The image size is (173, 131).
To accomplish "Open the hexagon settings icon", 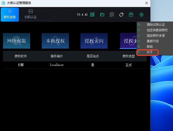I will [142, 15].
